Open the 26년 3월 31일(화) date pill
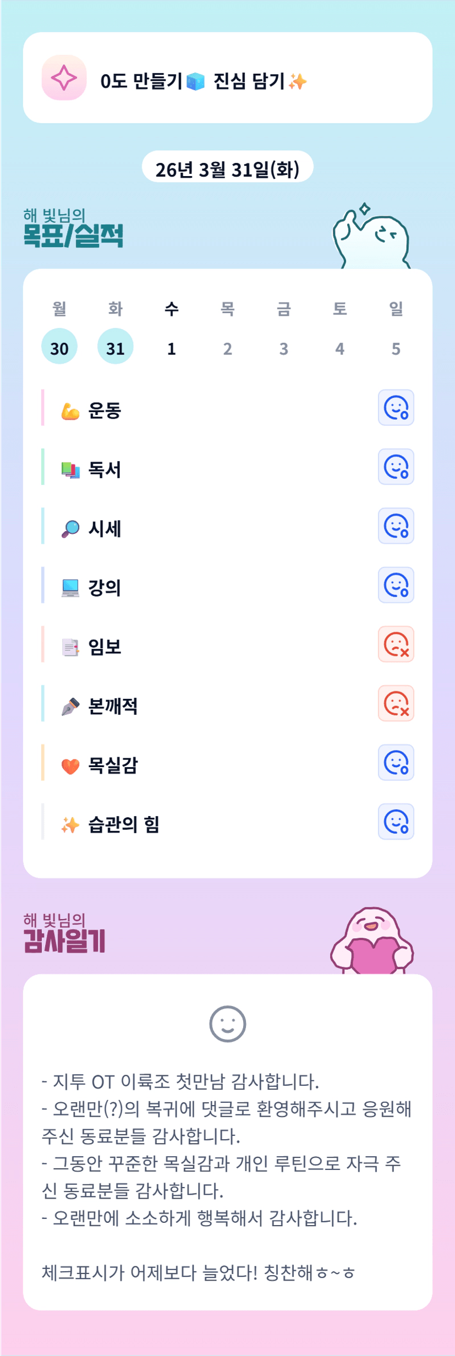The image size is (455, 1356). click(227, 168)
